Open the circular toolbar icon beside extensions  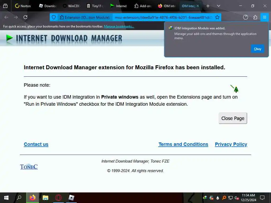coord(245,17)
